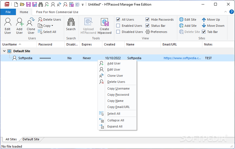Screen dimensions: 235x149
Task: Choose Select All from context menu
Action: coord(117,114)
